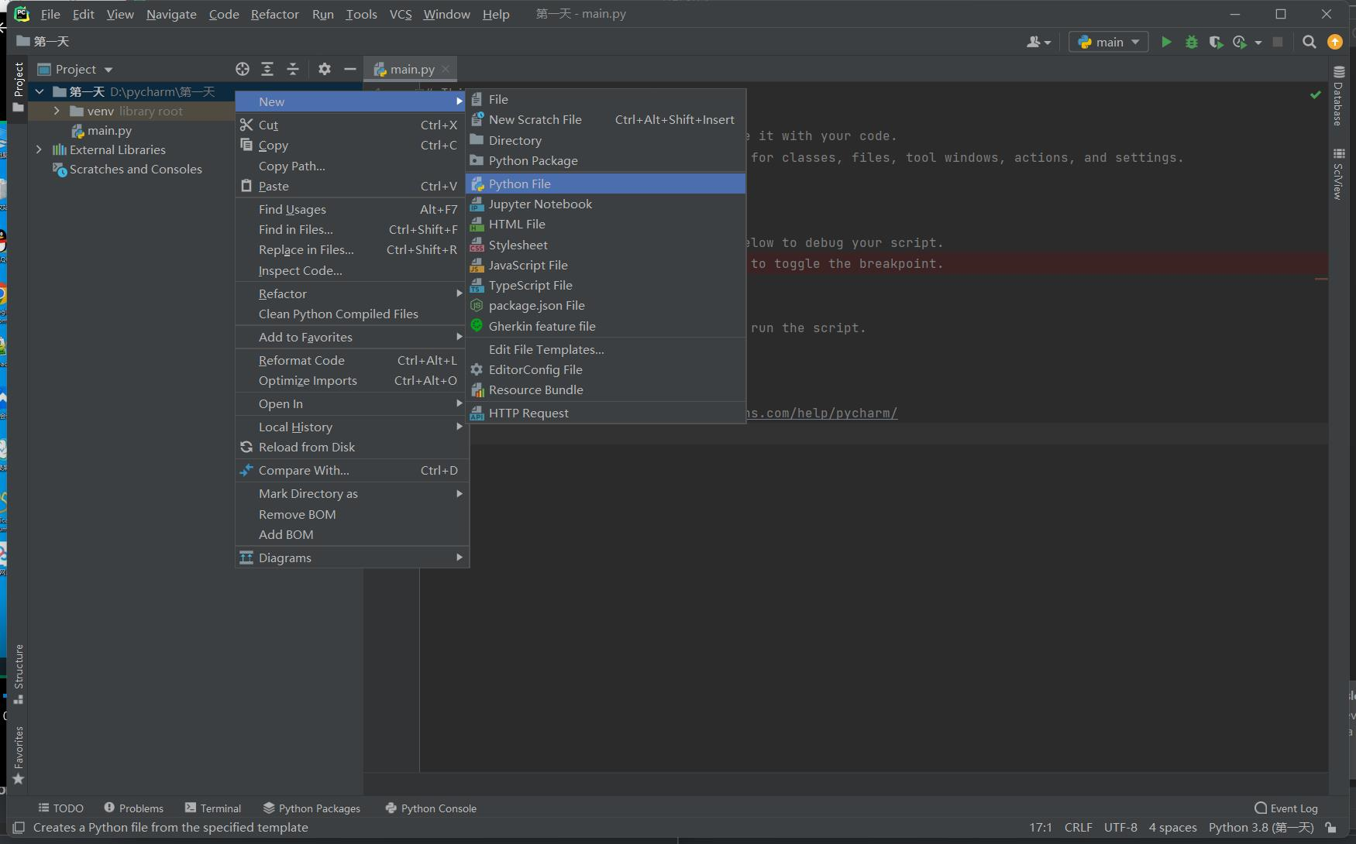
Task: Click the Debug bug icon in toolbar
Action: click(x=1191, y=42)
